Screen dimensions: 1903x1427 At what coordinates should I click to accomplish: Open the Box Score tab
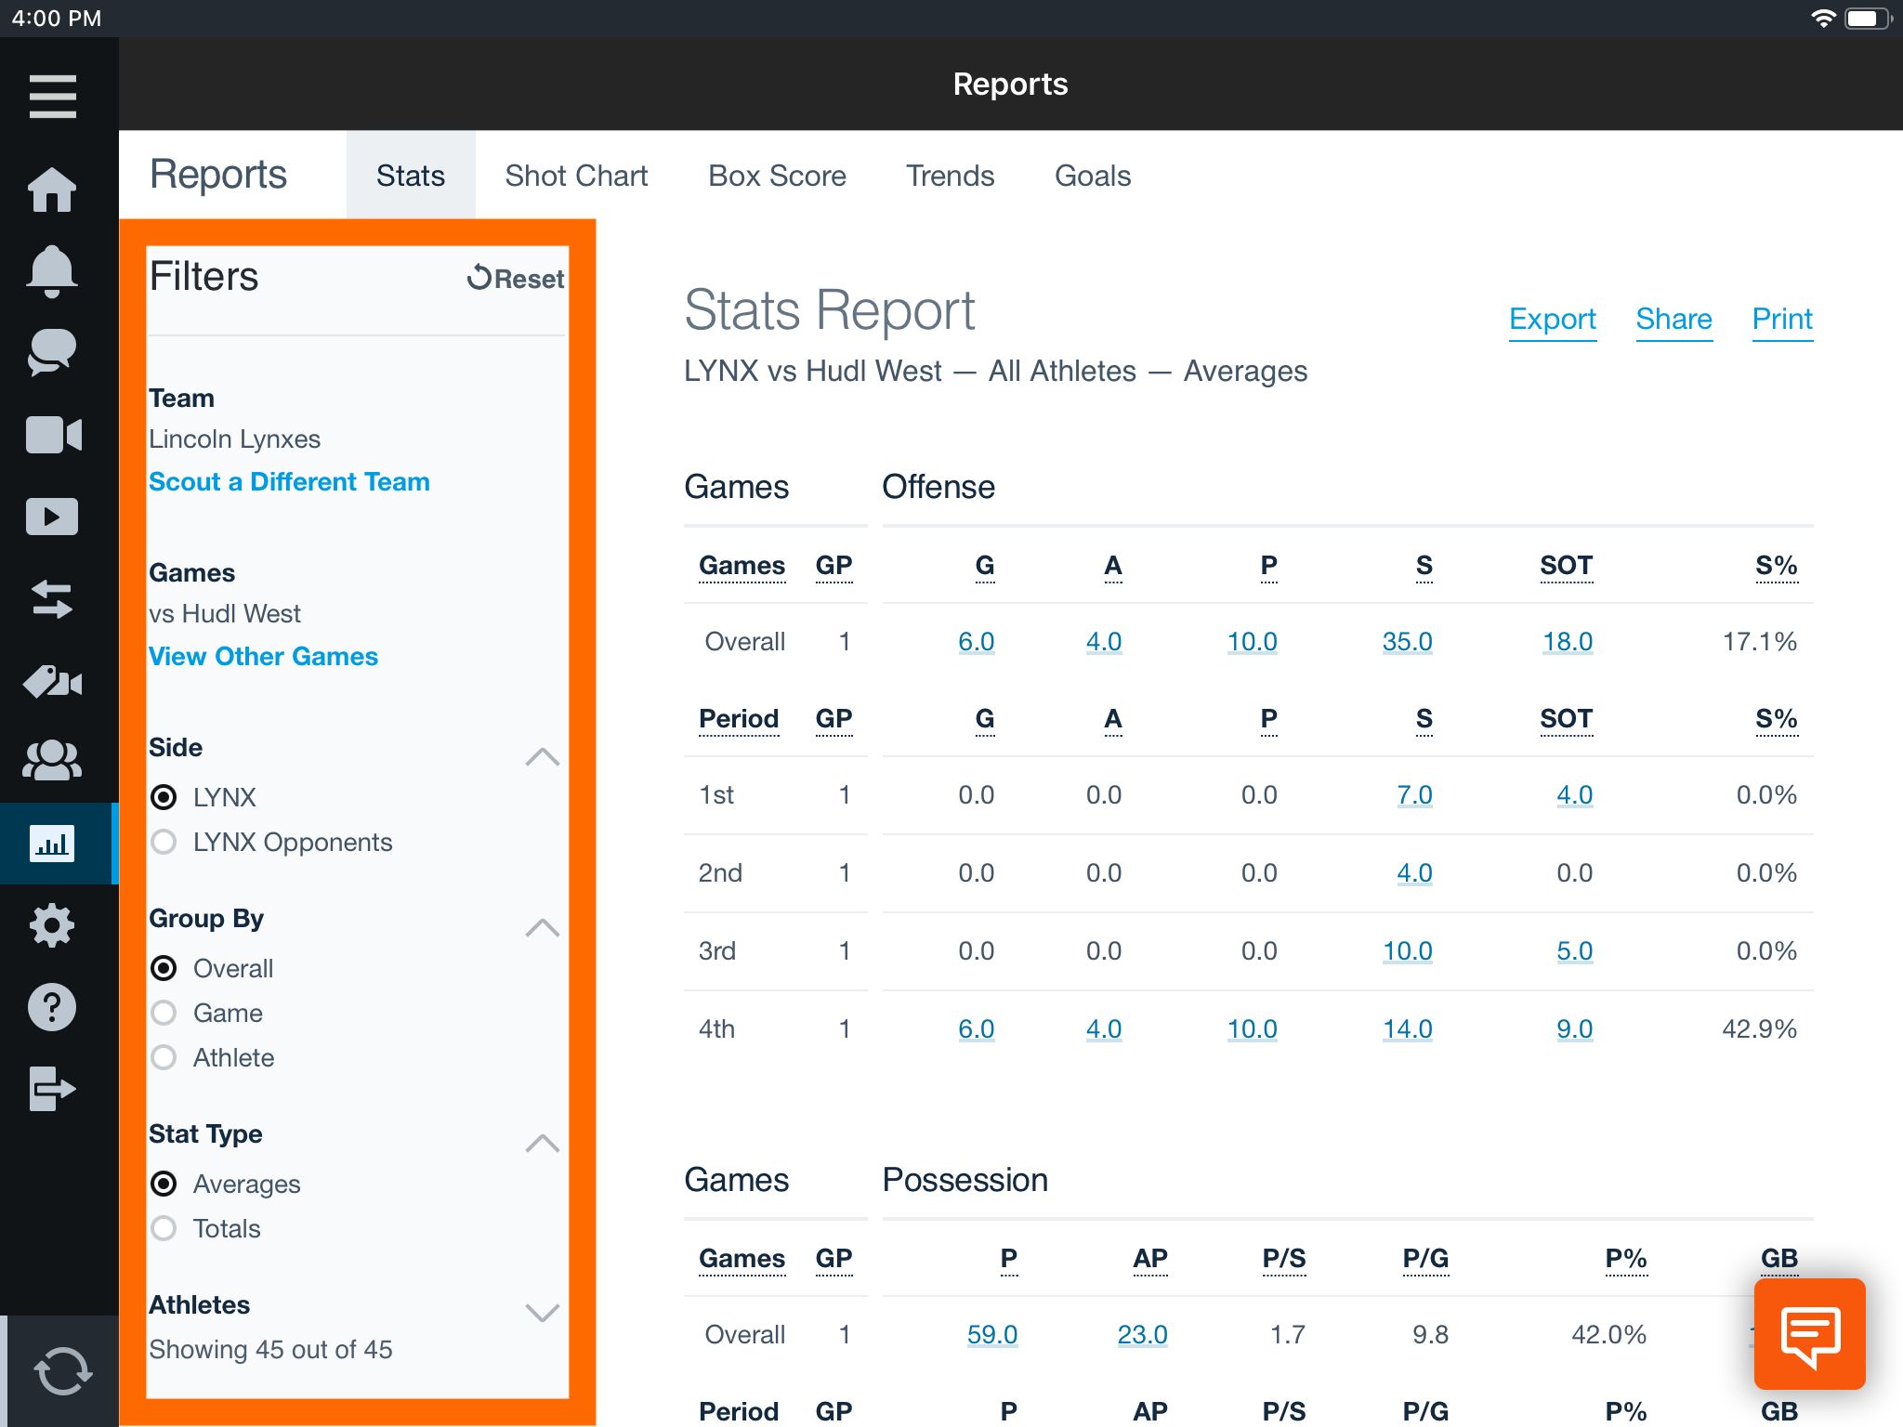[777, 175]
